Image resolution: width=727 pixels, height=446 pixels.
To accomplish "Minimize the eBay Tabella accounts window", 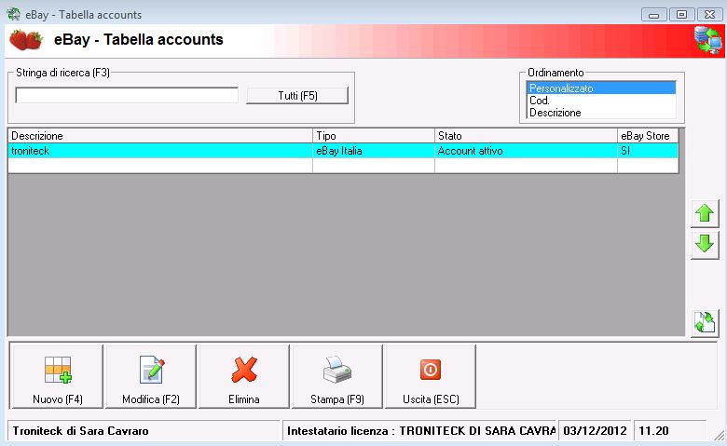I will tap(653, 15).
